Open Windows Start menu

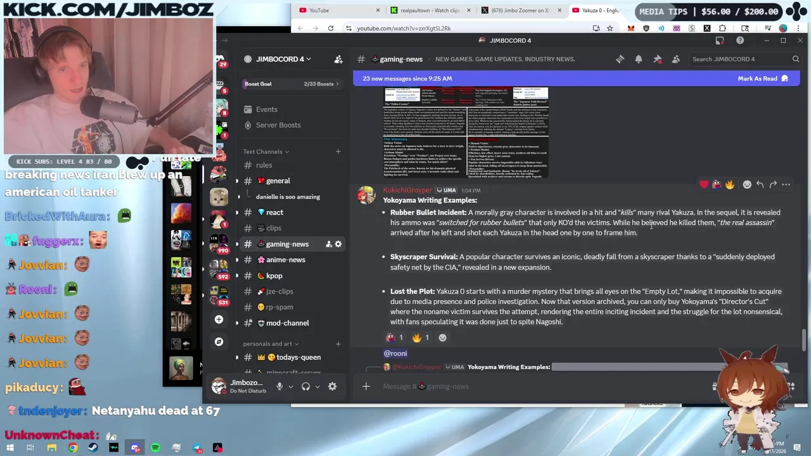coord(10,448)
